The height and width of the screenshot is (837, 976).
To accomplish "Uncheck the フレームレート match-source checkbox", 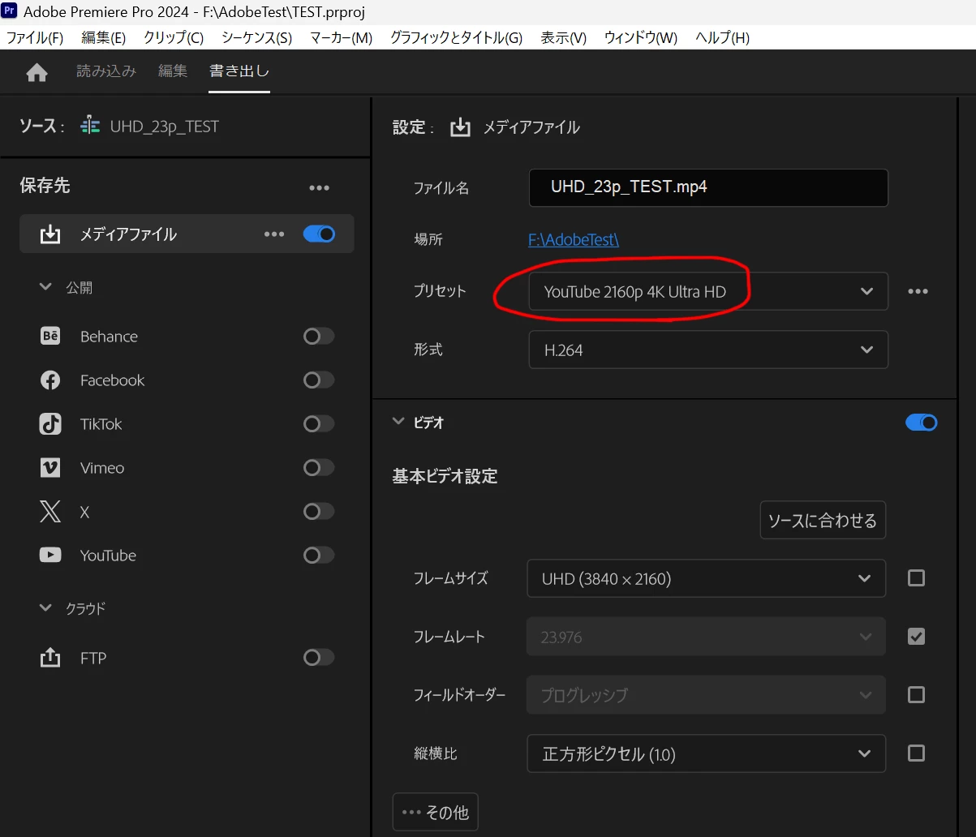I will point(916,636).
